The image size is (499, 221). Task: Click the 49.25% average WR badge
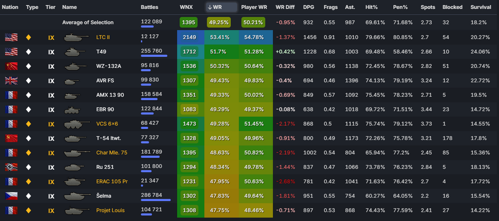click(x=219, y=22)
